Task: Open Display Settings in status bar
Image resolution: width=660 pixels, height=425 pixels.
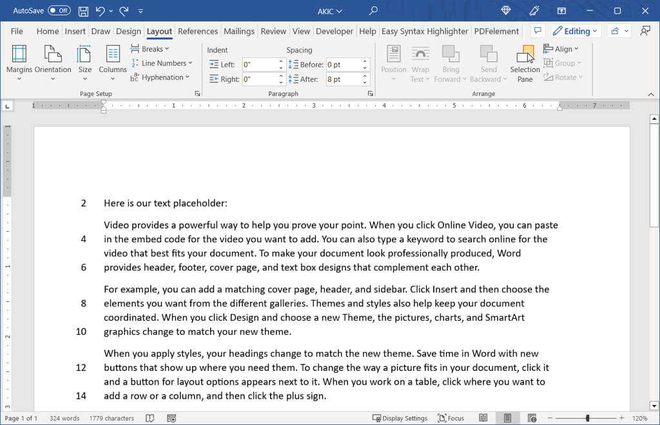Action: 400,418
